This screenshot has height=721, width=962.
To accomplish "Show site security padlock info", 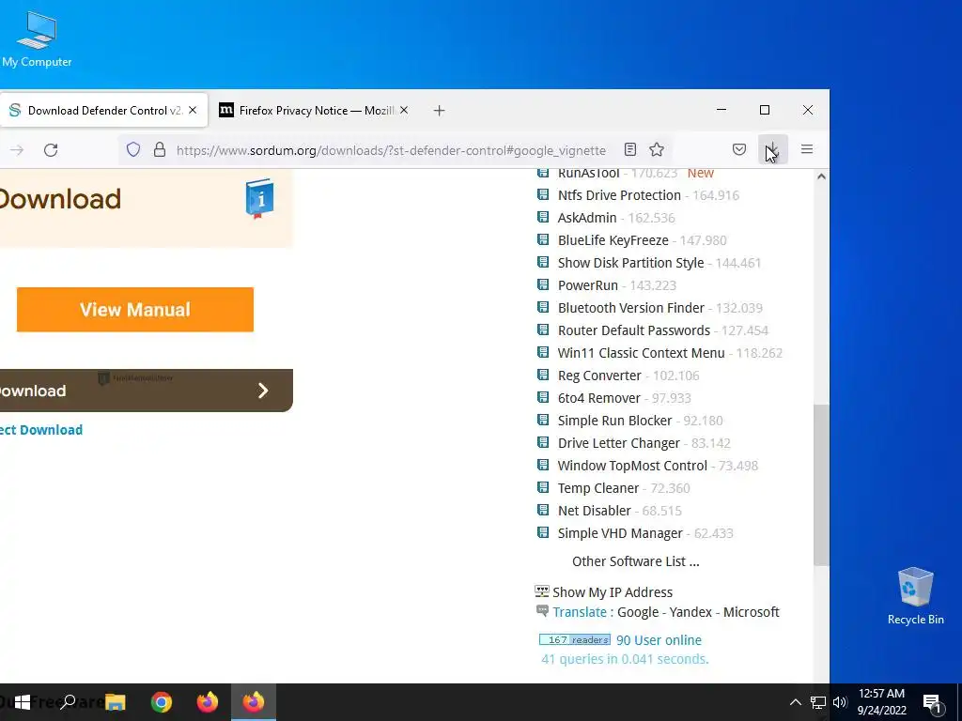I will [x=160, y=149].
